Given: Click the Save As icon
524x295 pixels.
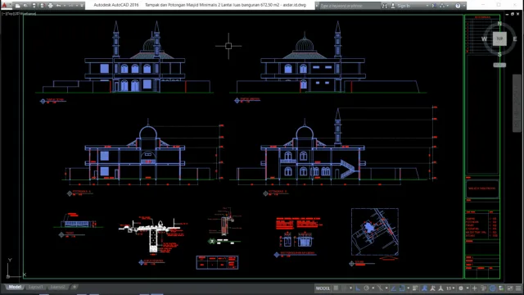Looking at the screenshot, I should [42, 6].
